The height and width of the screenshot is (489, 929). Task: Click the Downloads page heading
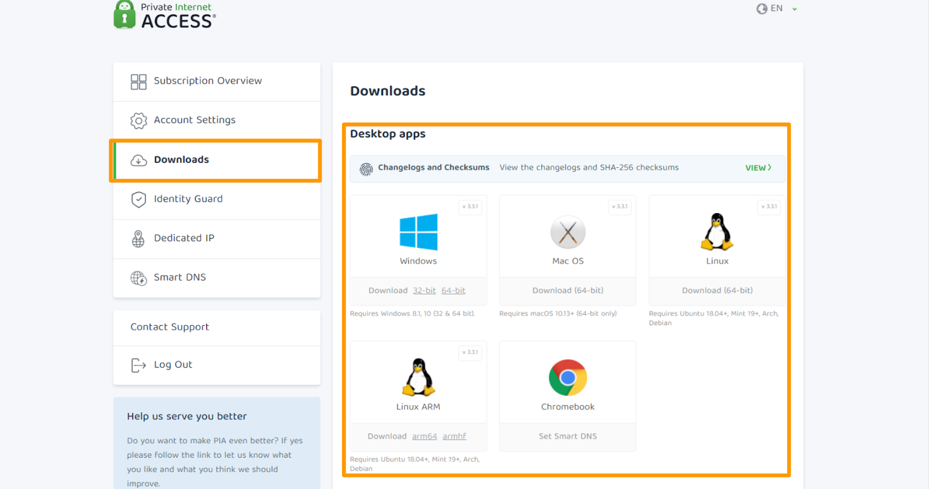tap(388, 91)
